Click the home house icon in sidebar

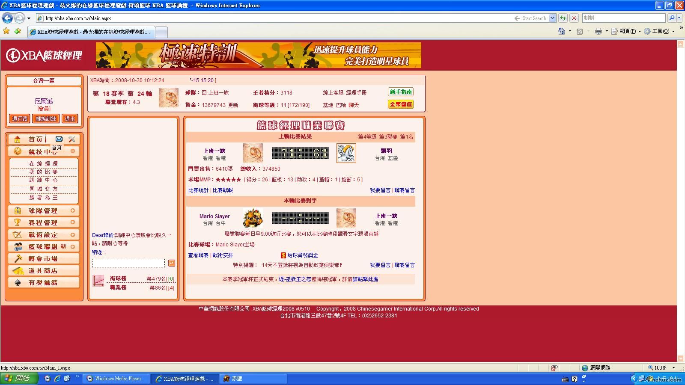click(x=18, y=139)
